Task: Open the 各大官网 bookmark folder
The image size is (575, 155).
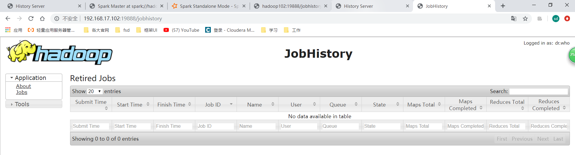Action: pos(97,30)
